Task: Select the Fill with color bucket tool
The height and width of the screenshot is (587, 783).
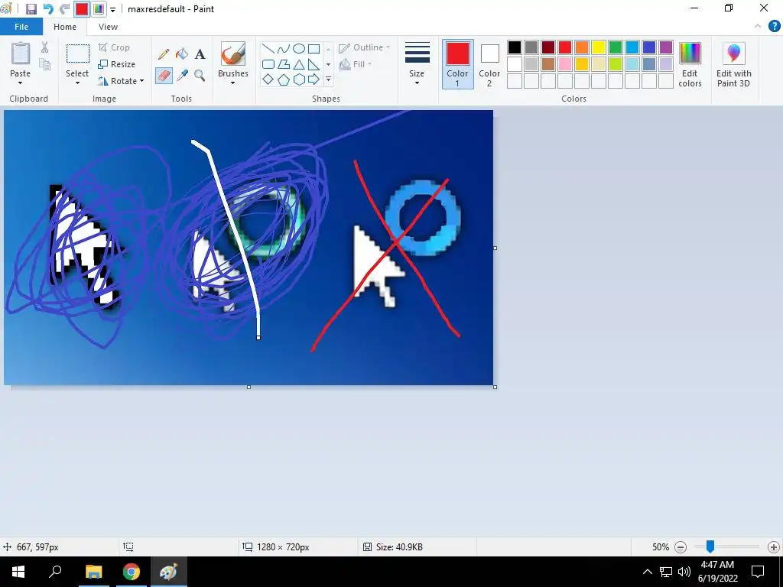Action: pos(182,54)
